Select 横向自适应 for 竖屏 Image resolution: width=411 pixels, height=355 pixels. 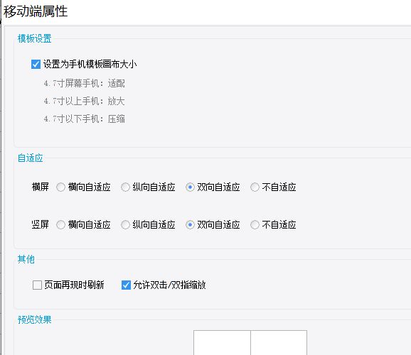tap(60, 224)
